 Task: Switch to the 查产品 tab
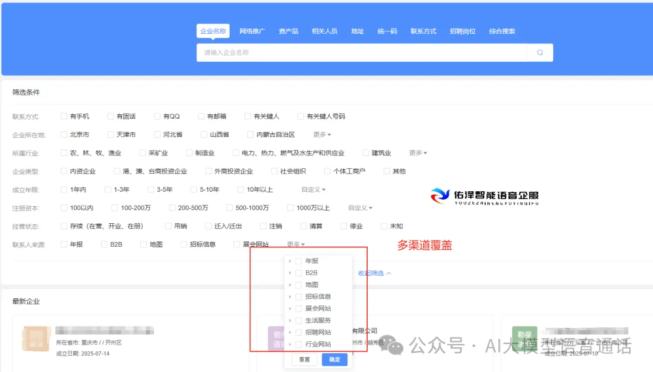pyautogui.click(x=288, y=31)
